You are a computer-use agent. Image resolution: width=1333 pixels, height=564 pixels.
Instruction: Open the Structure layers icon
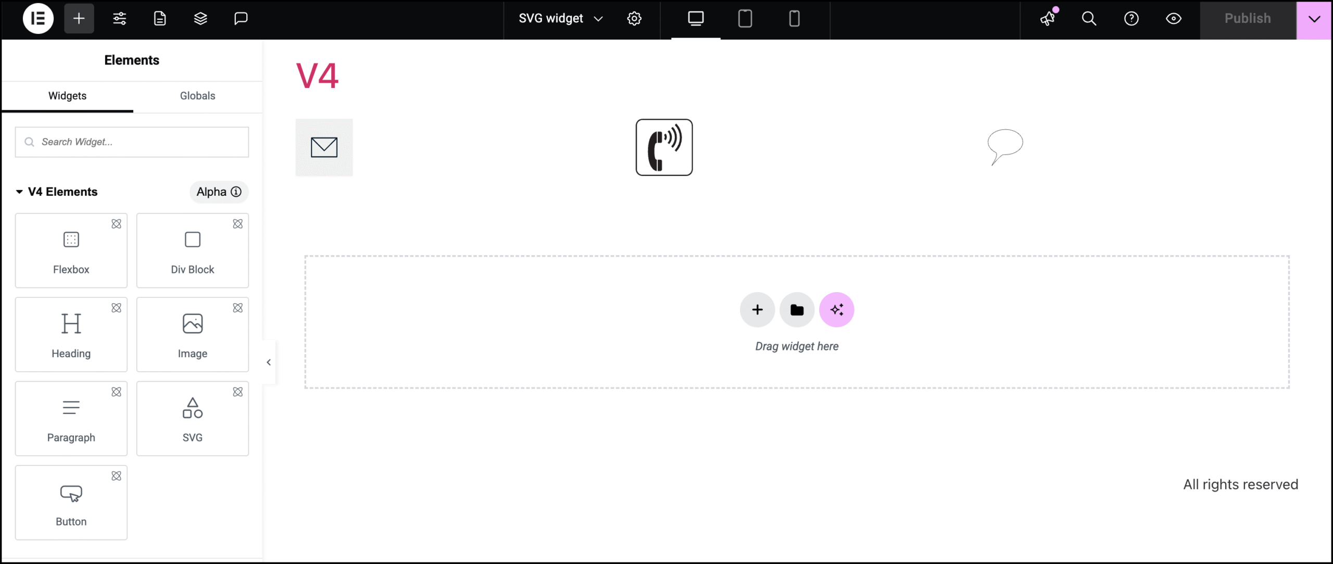(200, 19)
